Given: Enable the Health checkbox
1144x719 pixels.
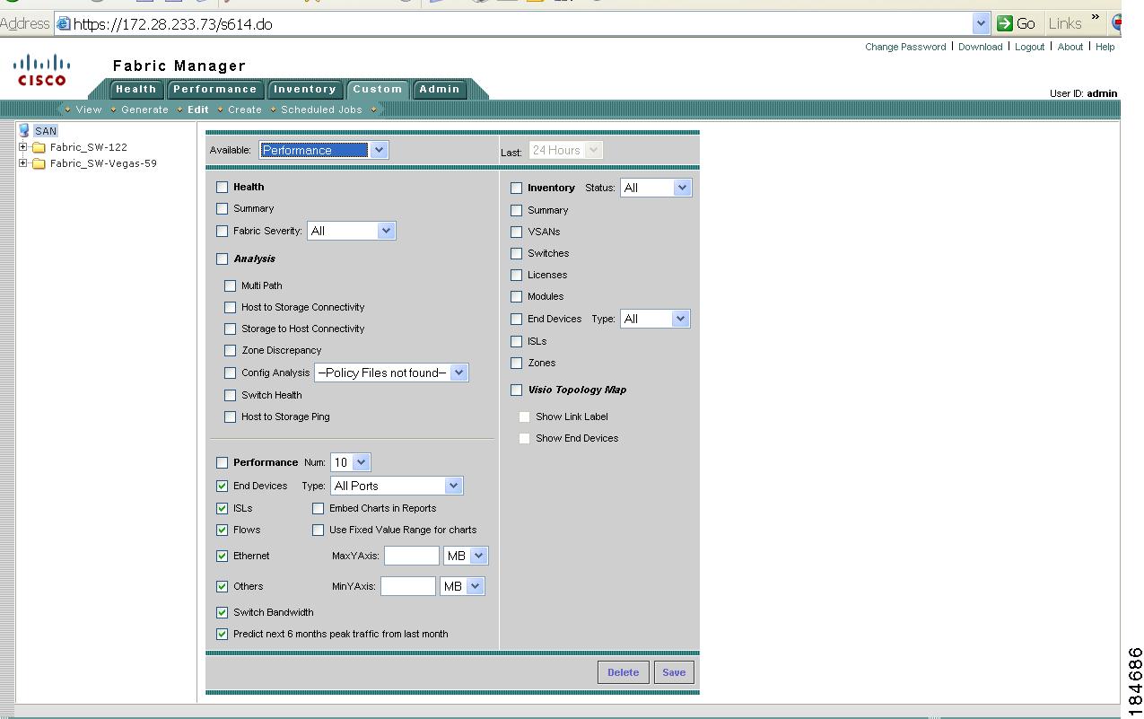Looking at the screenshot, I should click(x=221, y=187).
